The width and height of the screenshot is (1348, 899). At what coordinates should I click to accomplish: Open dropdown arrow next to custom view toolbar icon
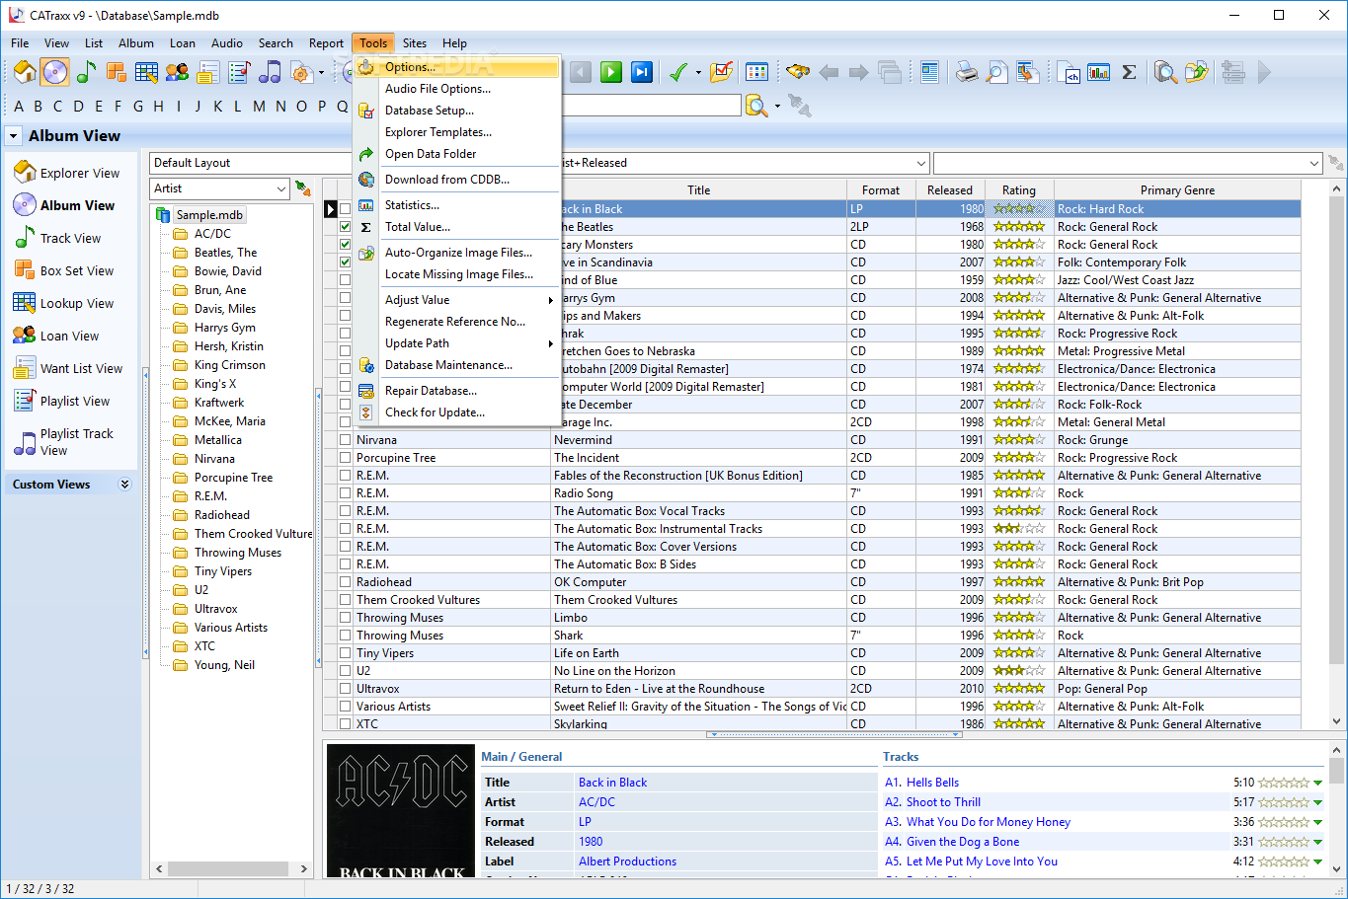[x=322, y=72]
